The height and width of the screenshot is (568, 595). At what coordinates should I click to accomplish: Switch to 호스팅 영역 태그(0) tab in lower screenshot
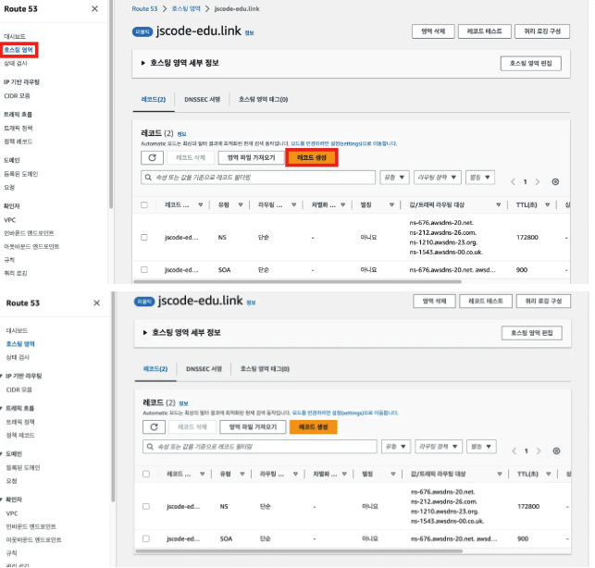tap(265, 369)
